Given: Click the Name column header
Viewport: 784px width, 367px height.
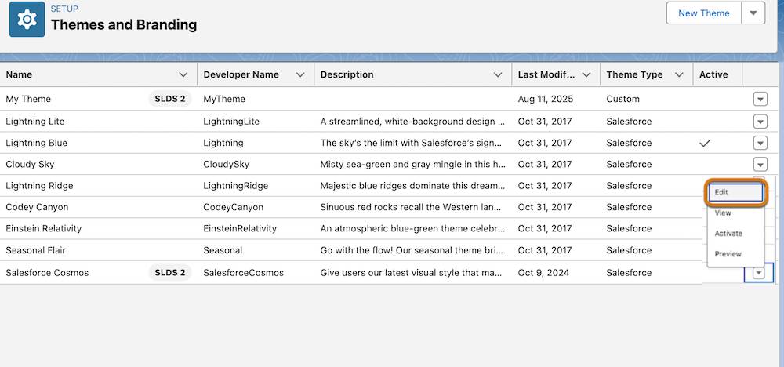Looking at the screenshot, I should 98,74.
